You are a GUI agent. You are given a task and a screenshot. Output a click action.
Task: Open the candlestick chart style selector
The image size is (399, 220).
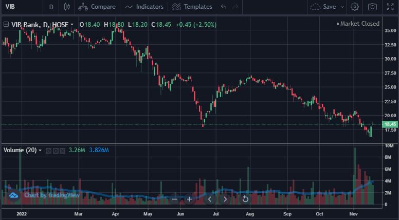click(67, 7)
